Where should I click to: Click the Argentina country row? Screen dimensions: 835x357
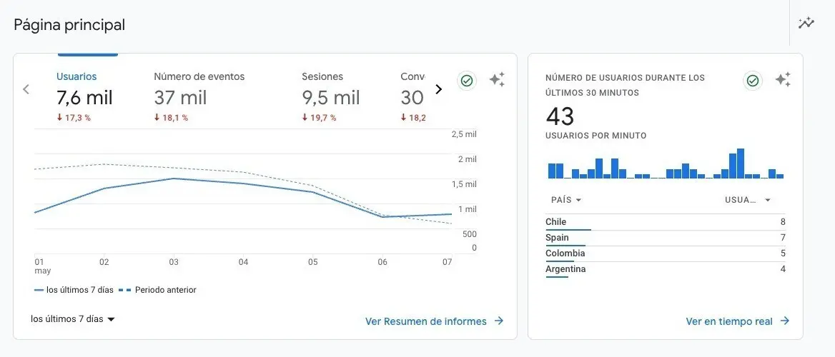(665, 270)
